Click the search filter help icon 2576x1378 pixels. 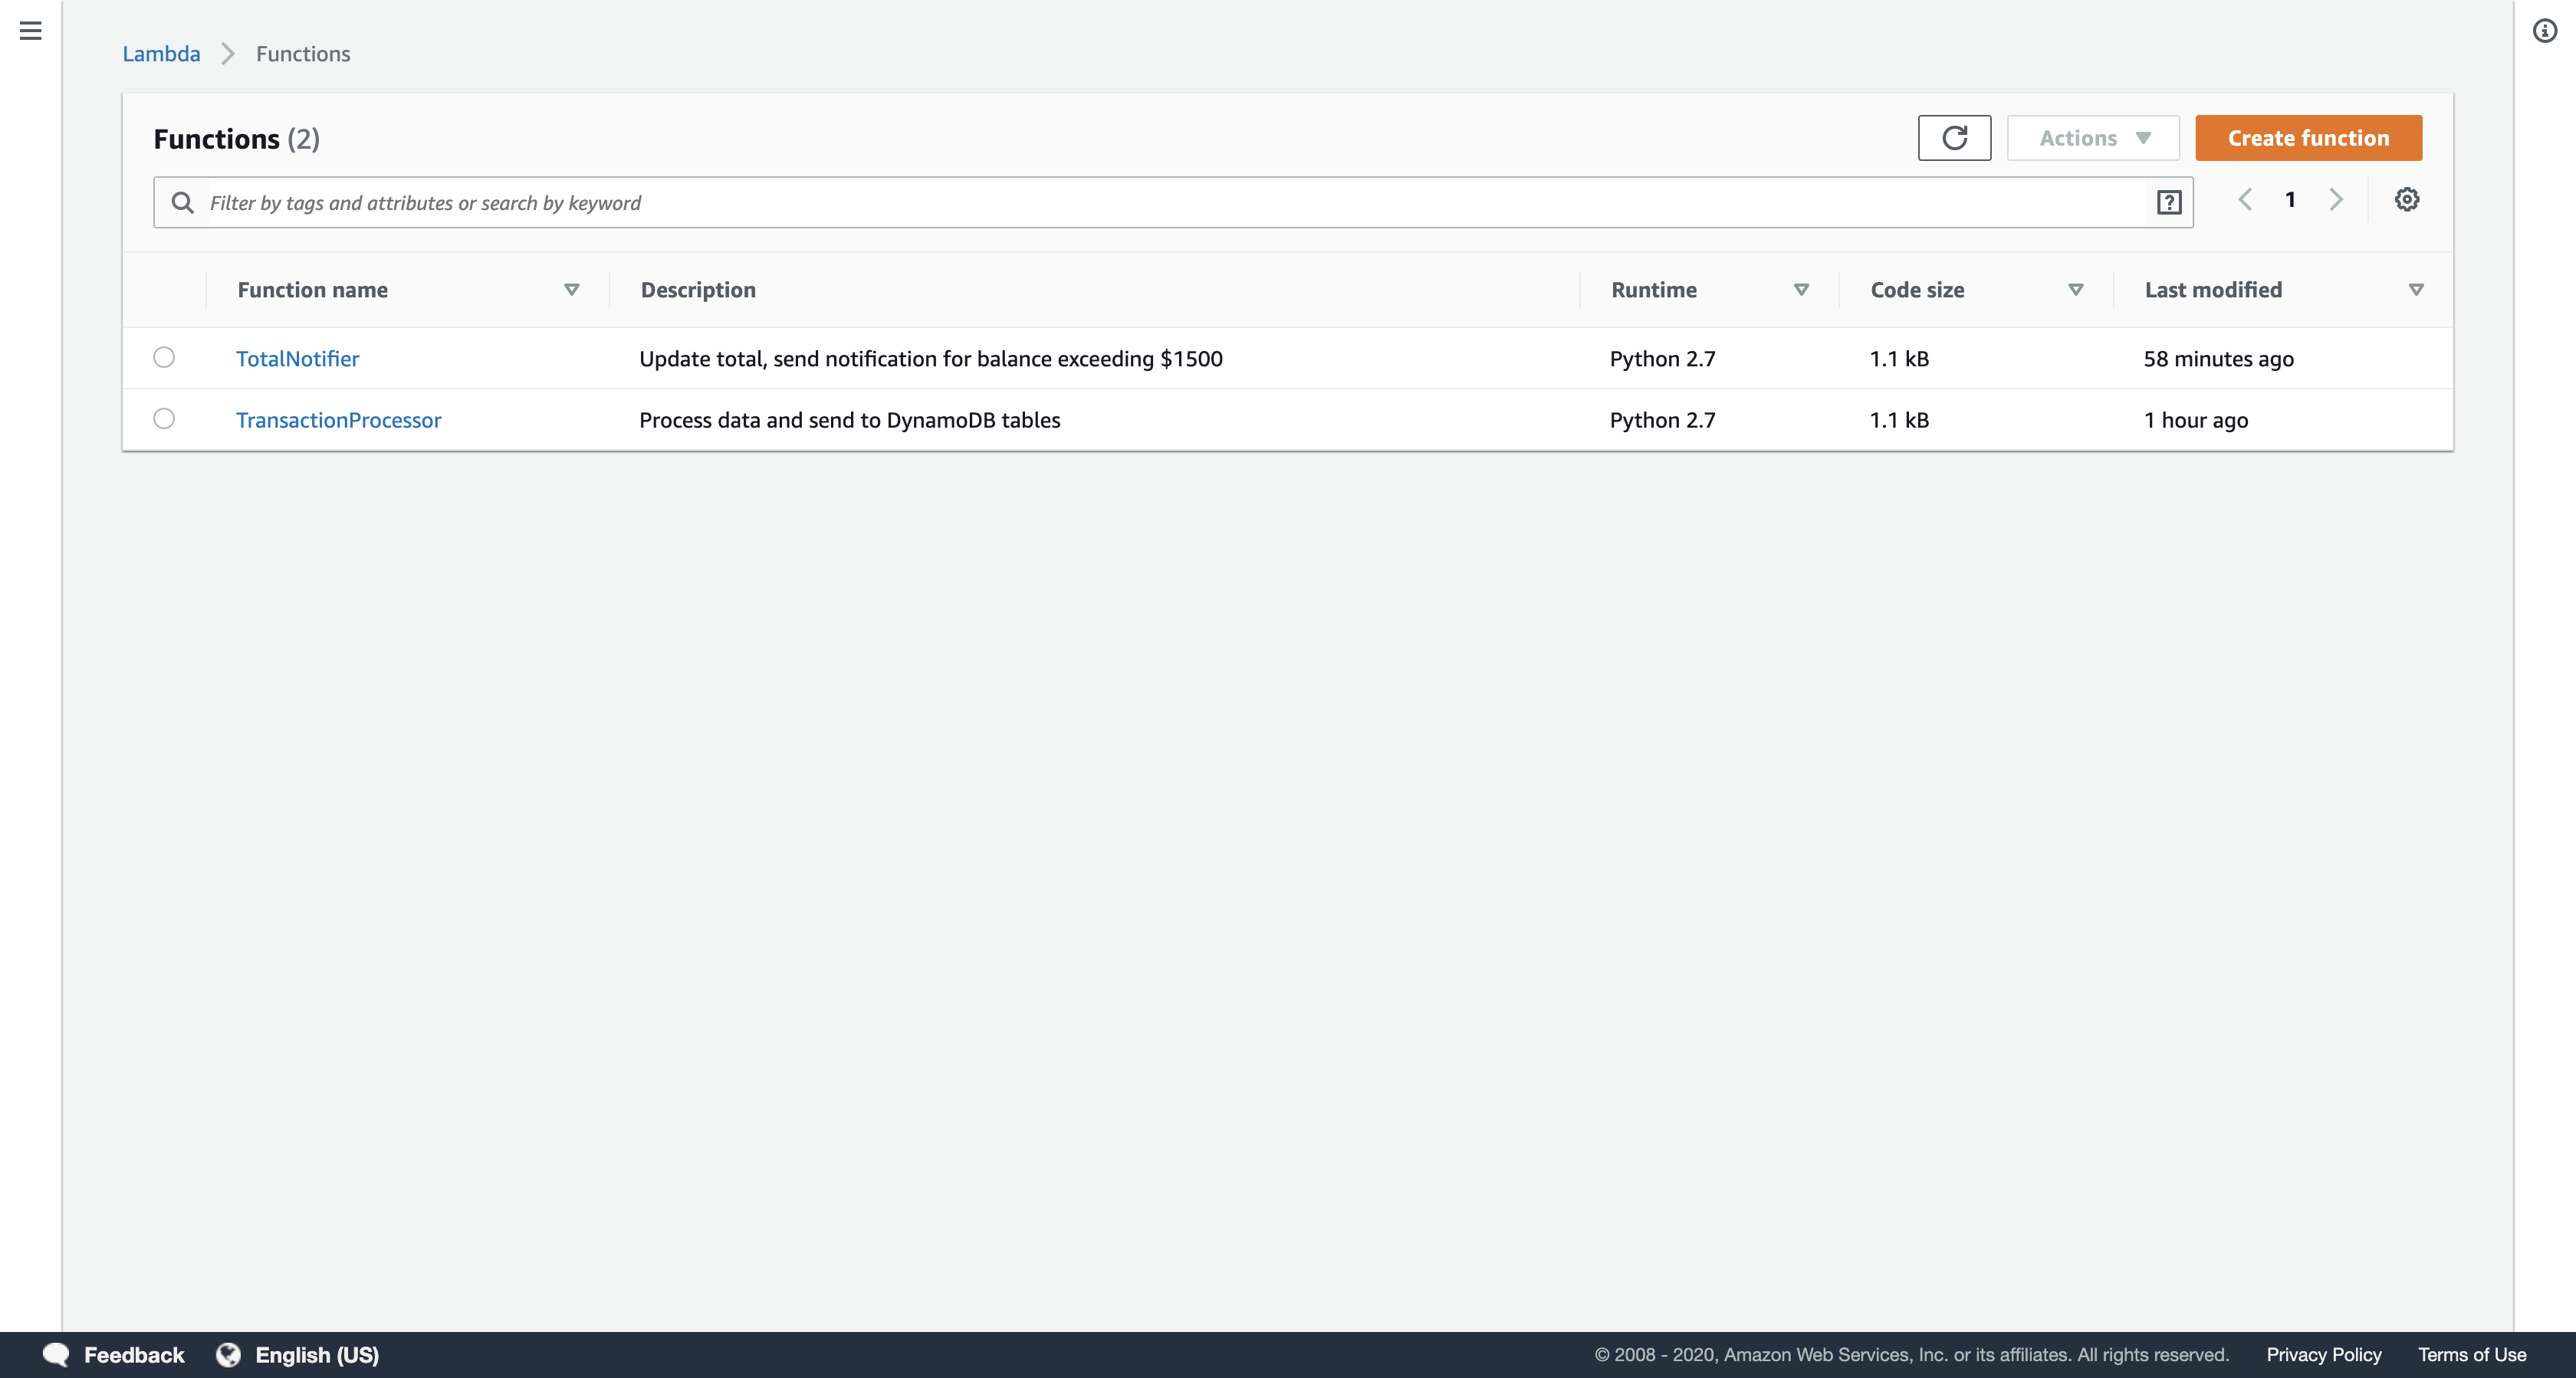[2168, 203]
